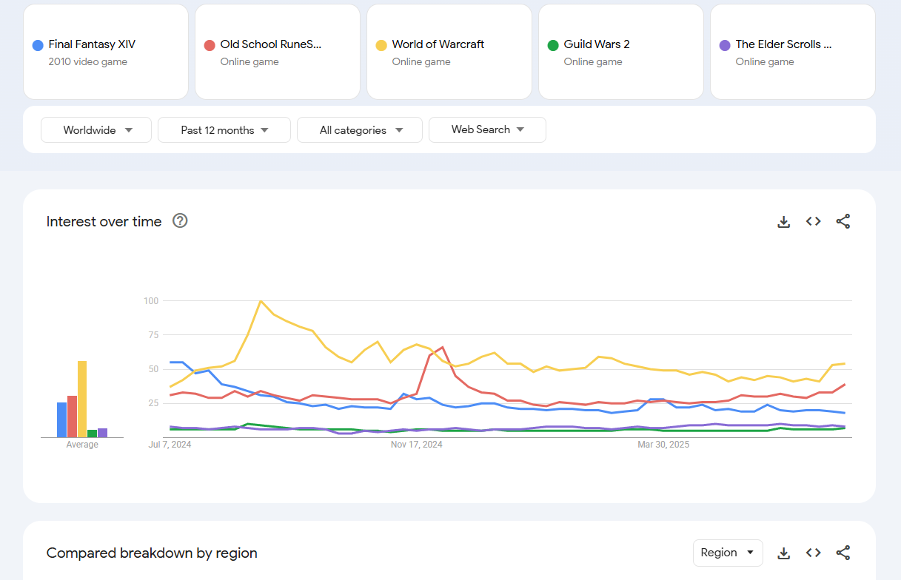Share the Interest over time chart
The height and width of the screenshot is (580, 901).
843,221
